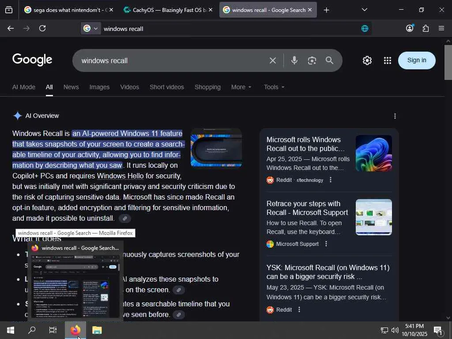Click source link chip after 'possible to uninstall'

[125, 218]
